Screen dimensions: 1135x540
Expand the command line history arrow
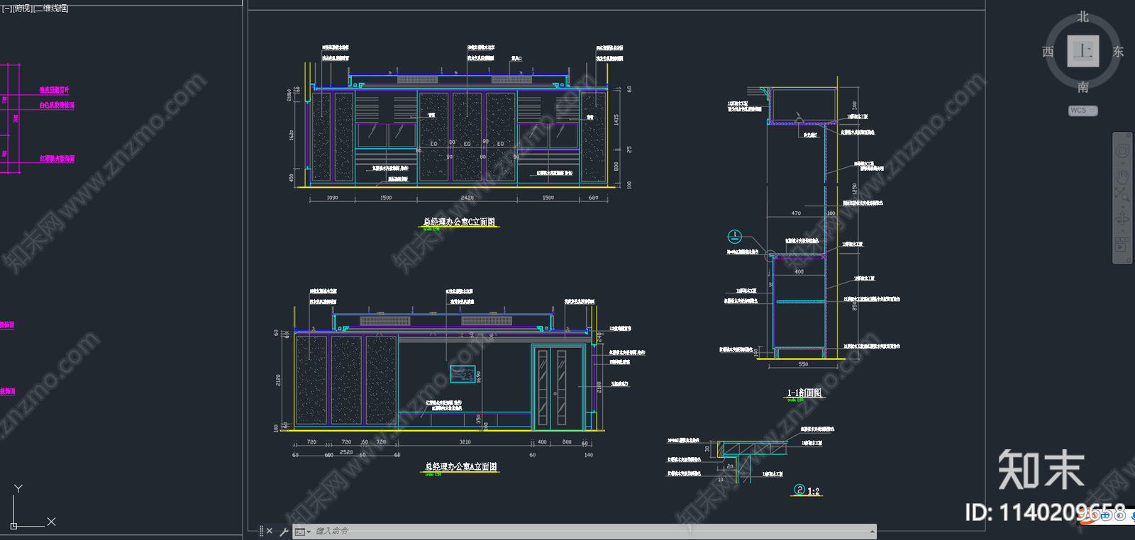pyautogui.click(x=872, y=531)
